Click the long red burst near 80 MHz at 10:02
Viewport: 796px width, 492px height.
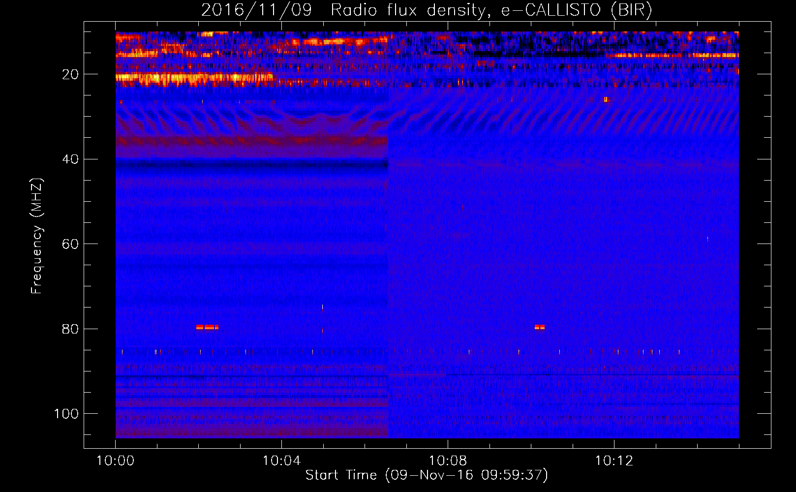pyautogui.click(x=207, y=327)
